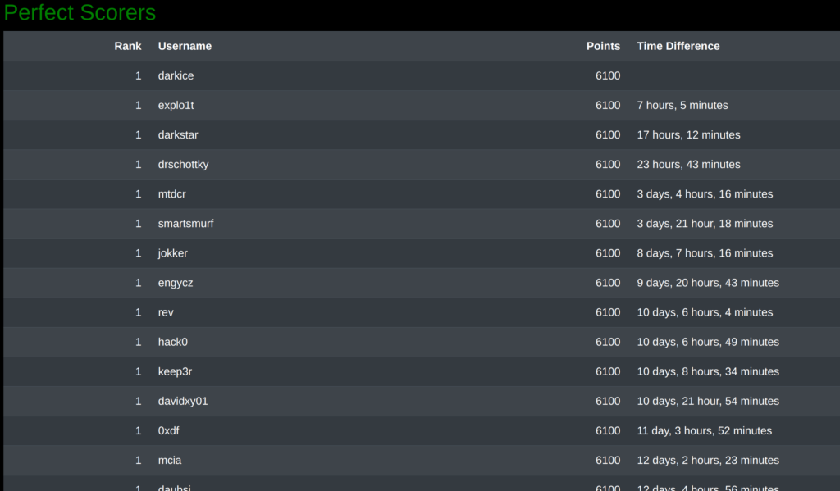Click on hack0 username
This screenshot has width=840, height=491.
pyautogui.click(x=172, y=342)
